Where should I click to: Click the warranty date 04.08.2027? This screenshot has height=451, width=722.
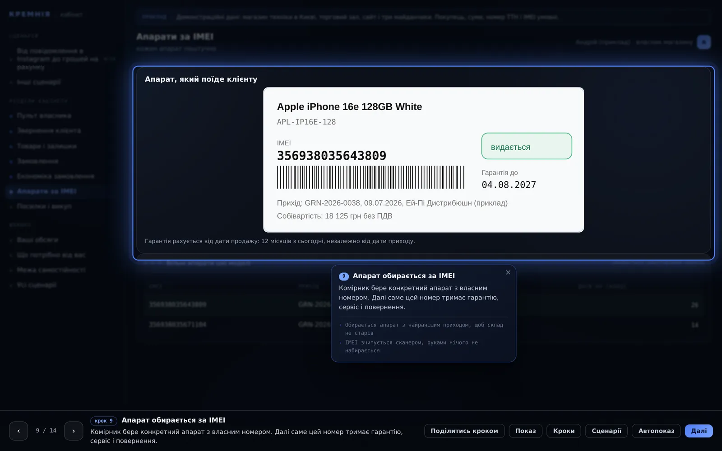509,185
